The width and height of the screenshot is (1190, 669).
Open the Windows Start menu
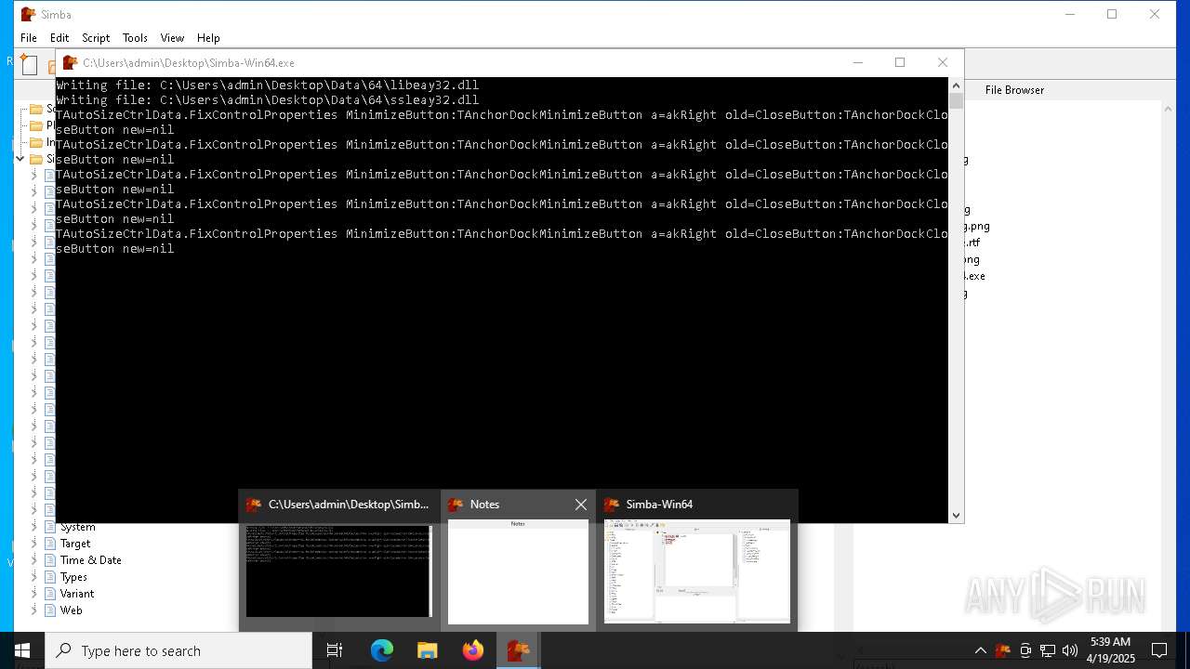coord(22,650)
